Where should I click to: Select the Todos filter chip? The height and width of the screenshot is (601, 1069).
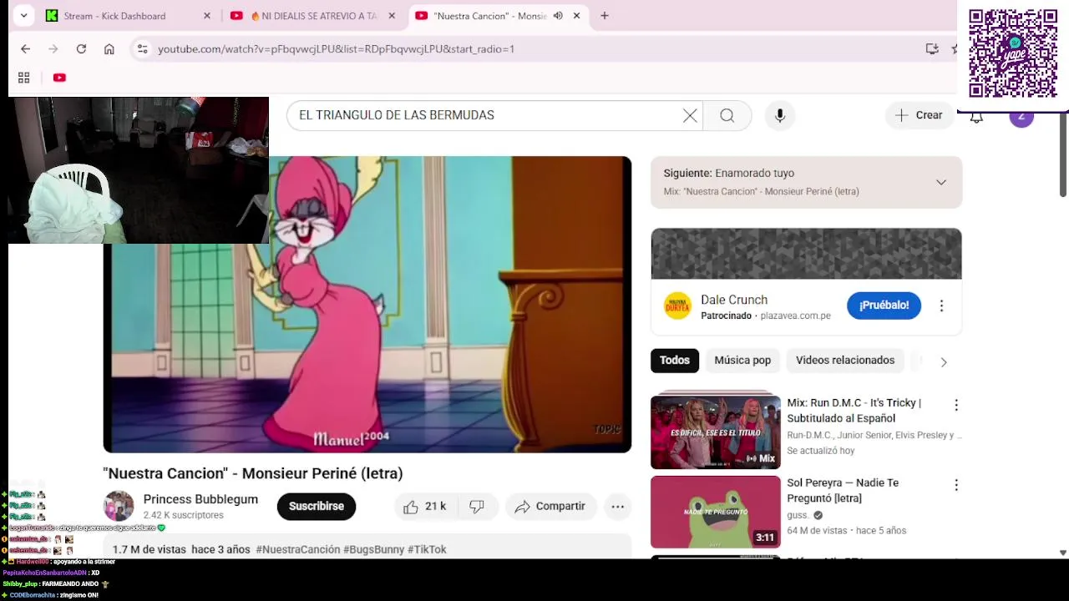(x=675, y=361)
